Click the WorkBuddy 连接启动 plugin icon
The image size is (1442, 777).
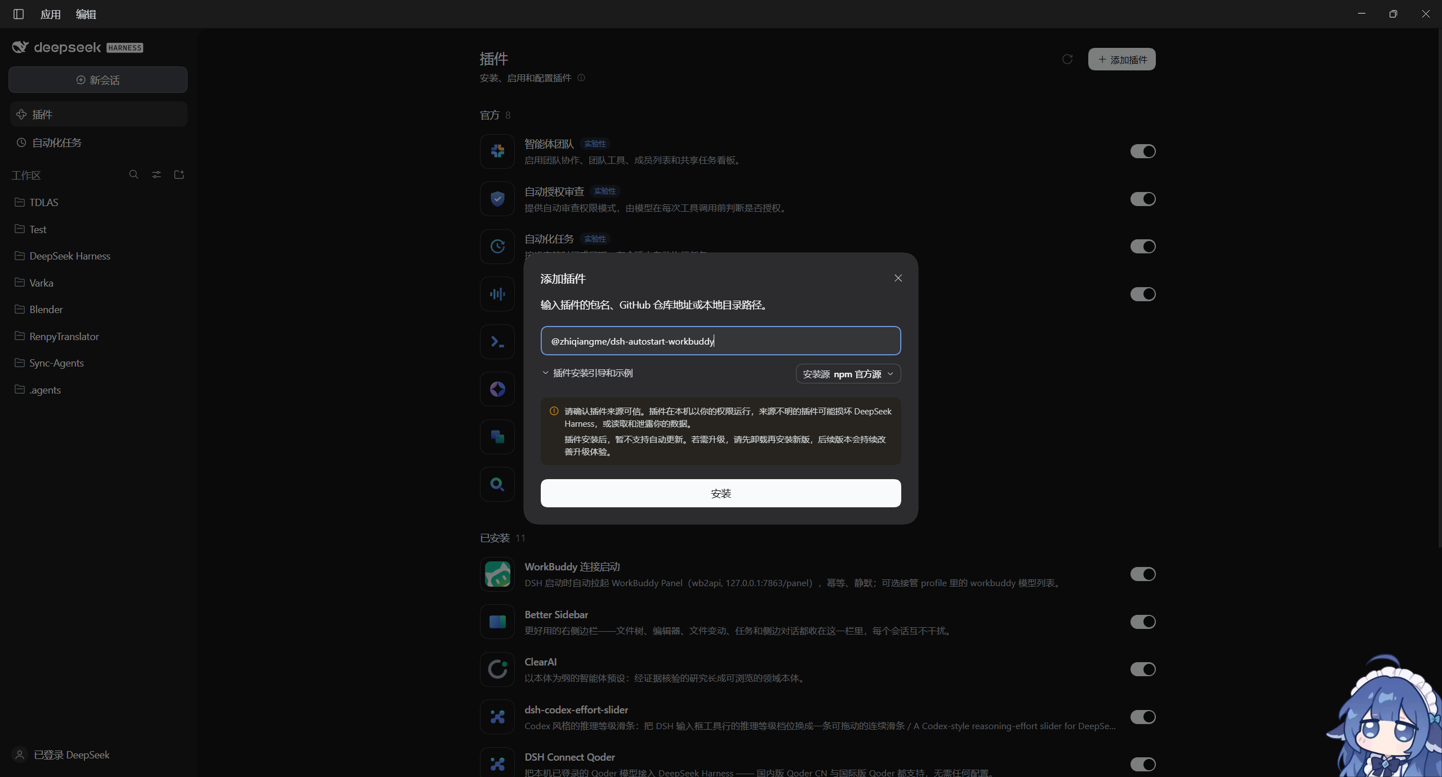[x=497, y=574]
